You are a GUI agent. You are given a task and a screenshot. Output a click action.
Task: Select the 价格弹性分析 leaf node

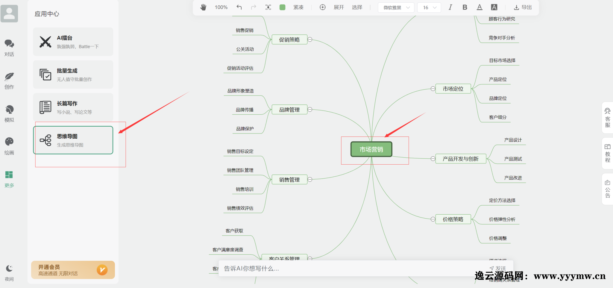502,219
